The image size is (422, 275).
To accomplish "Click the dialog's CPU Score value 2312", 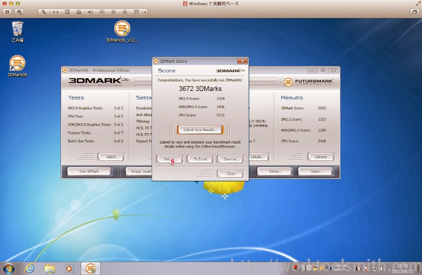I will (x=220, y=115).
